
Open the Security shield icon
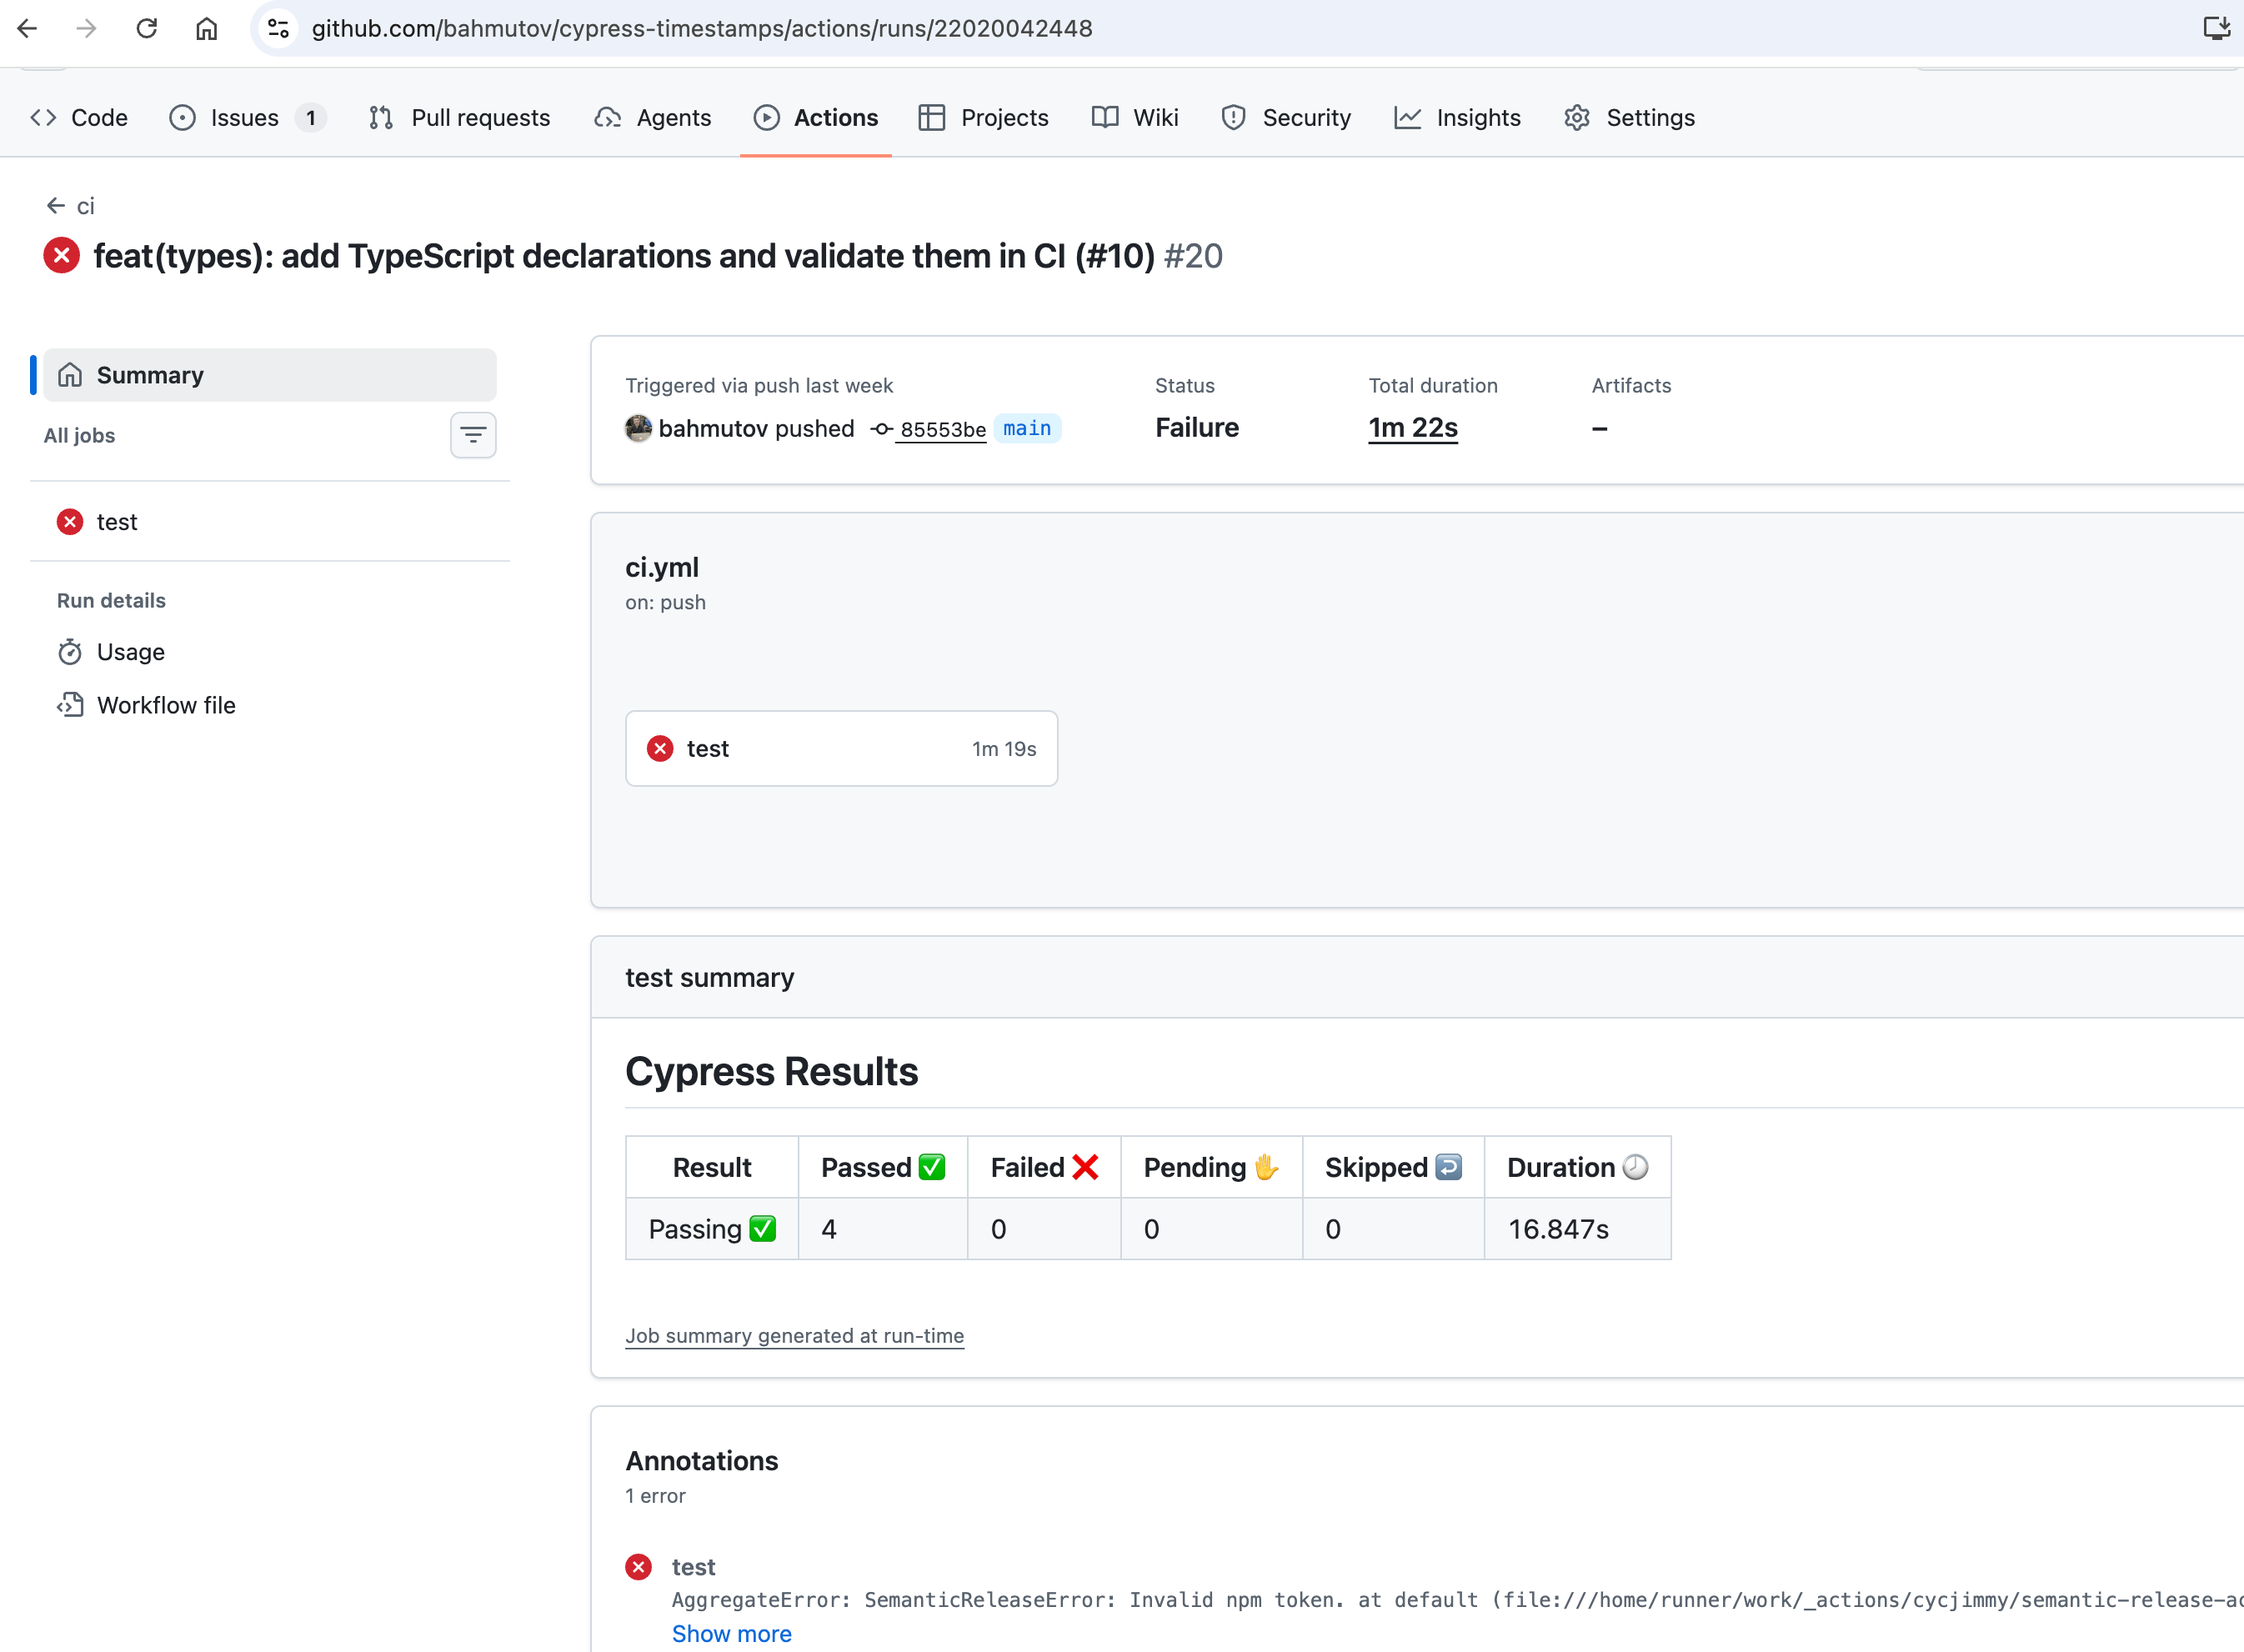(x=1232, y=117)
